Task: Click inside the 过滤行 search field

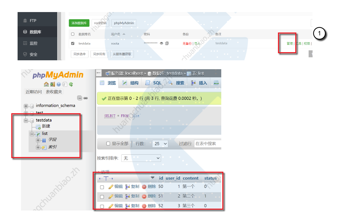Action: pos(207,144)
